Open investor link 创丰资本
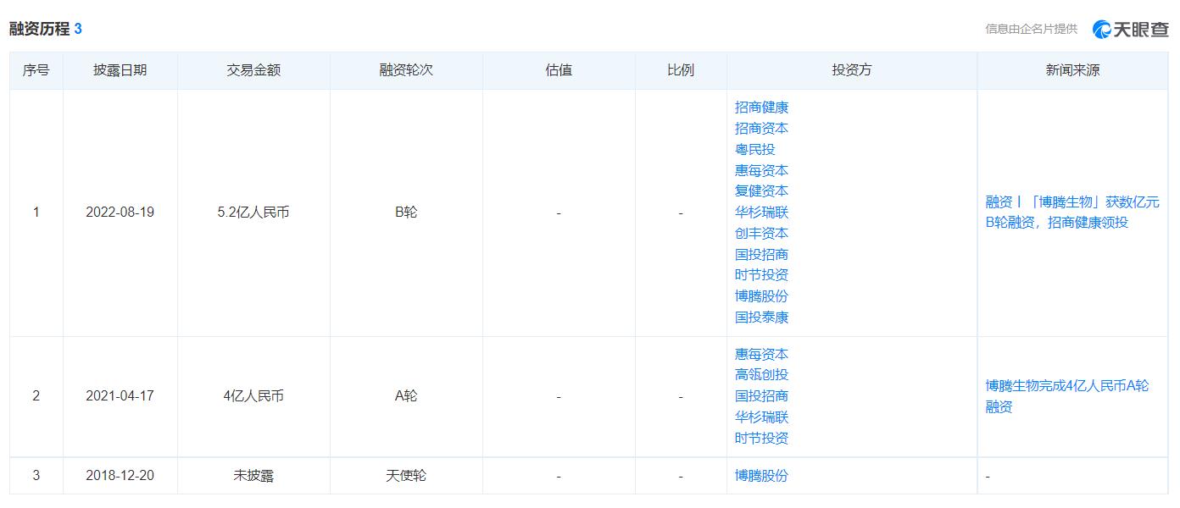This screenshot has width=1180, height=508. click(761, 234)
